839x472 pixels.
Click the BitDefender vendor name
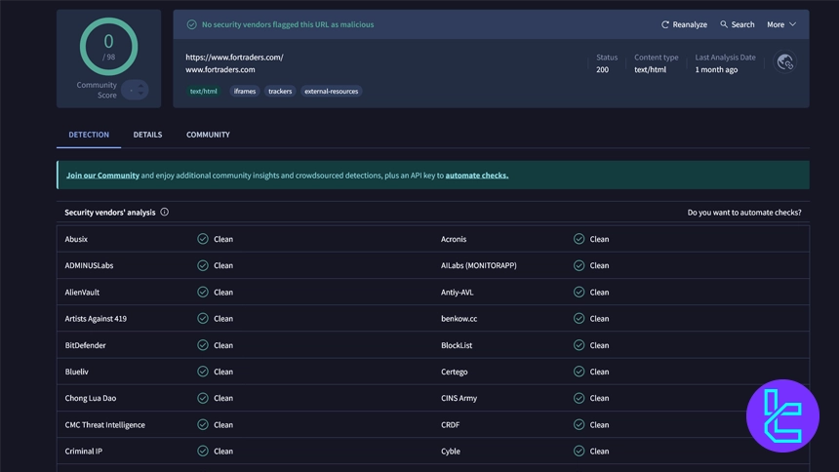[85, 345]
